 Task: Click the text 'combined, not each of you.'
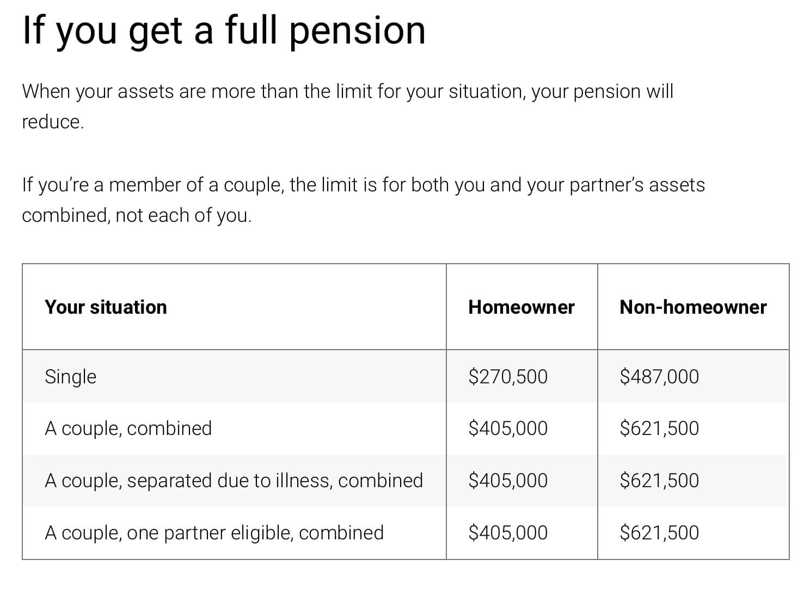click(137, 216)
